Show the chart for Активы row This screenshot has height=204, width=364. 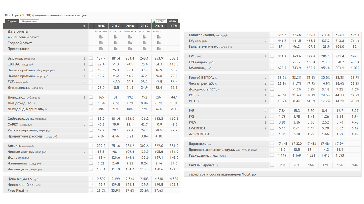click(91, 146)
